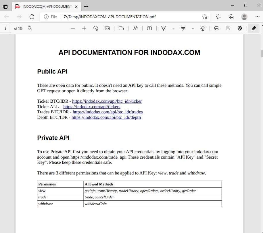Click the withdrawCoin table cell
Viewport: 263px width, 233px height.
(153, 204)
